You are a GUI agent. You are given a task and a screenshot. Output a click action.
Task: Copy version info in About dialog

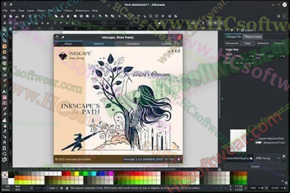click(178, 159)
